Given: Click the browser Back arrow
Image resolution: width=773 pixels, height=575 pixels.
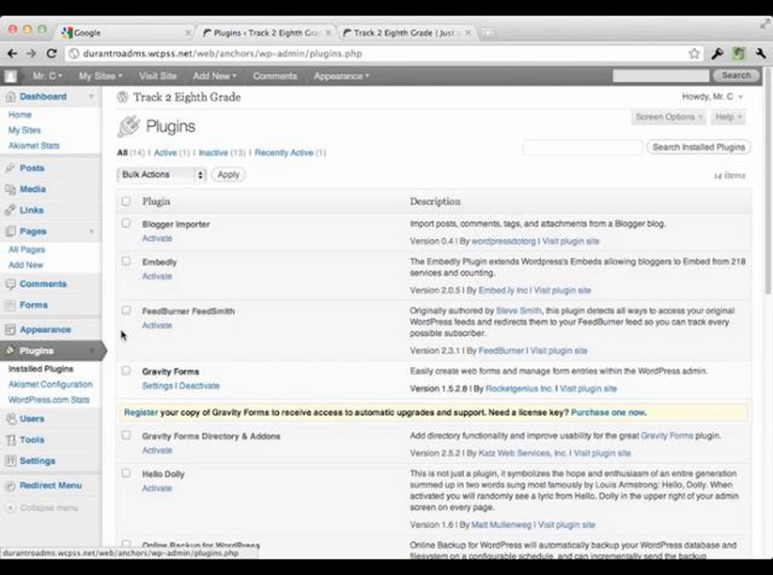Looking at the screenshot, I should click(x=13, y=53).
